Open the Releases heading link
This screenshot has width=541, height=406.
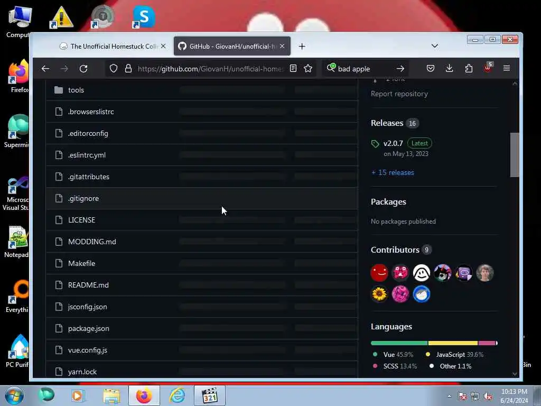[x=387, y=123]
